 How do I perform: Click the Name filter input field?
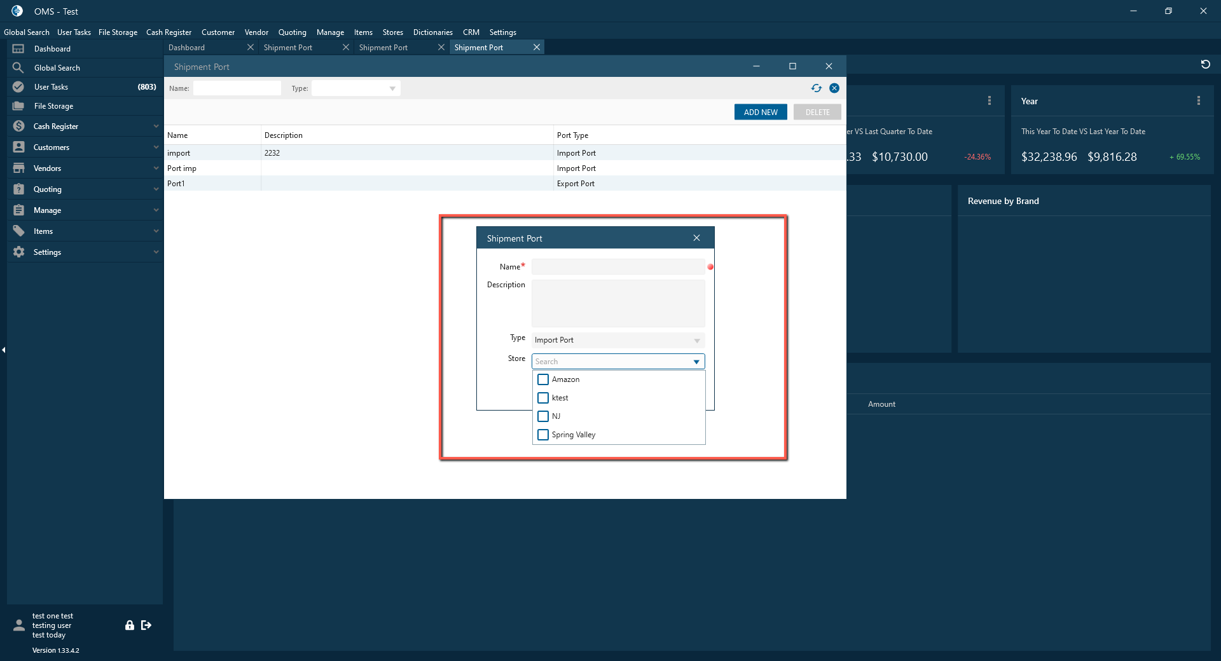(x=237, y=88)
